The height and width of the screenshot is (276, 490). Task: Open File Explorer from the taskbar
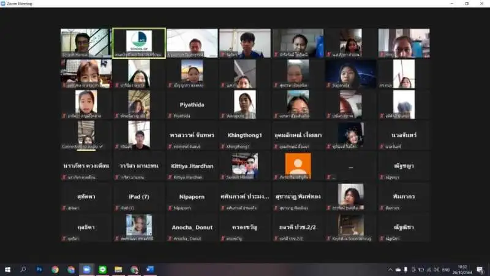[x=118, y=269]
